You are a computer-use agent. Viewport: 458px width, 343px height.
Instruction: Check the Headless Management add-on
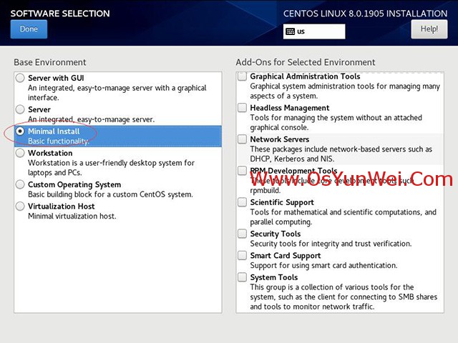pos(243,108)
